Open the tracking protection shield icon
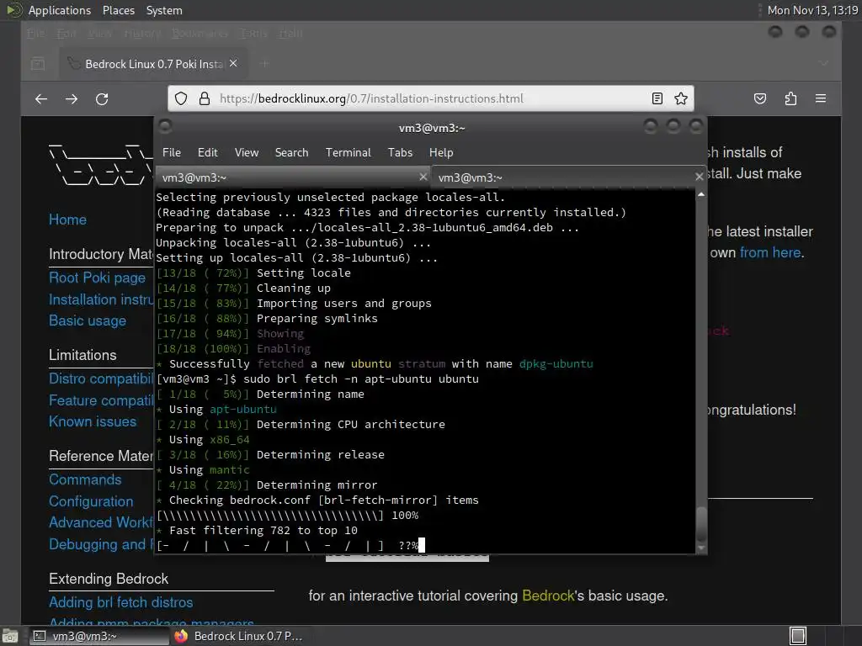This screenshot has width=862, height=646. (181, 98)
